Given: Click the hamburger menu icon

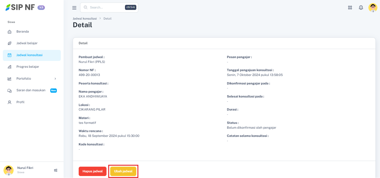Looking at the screenshot, I should (x=74, y=8).
